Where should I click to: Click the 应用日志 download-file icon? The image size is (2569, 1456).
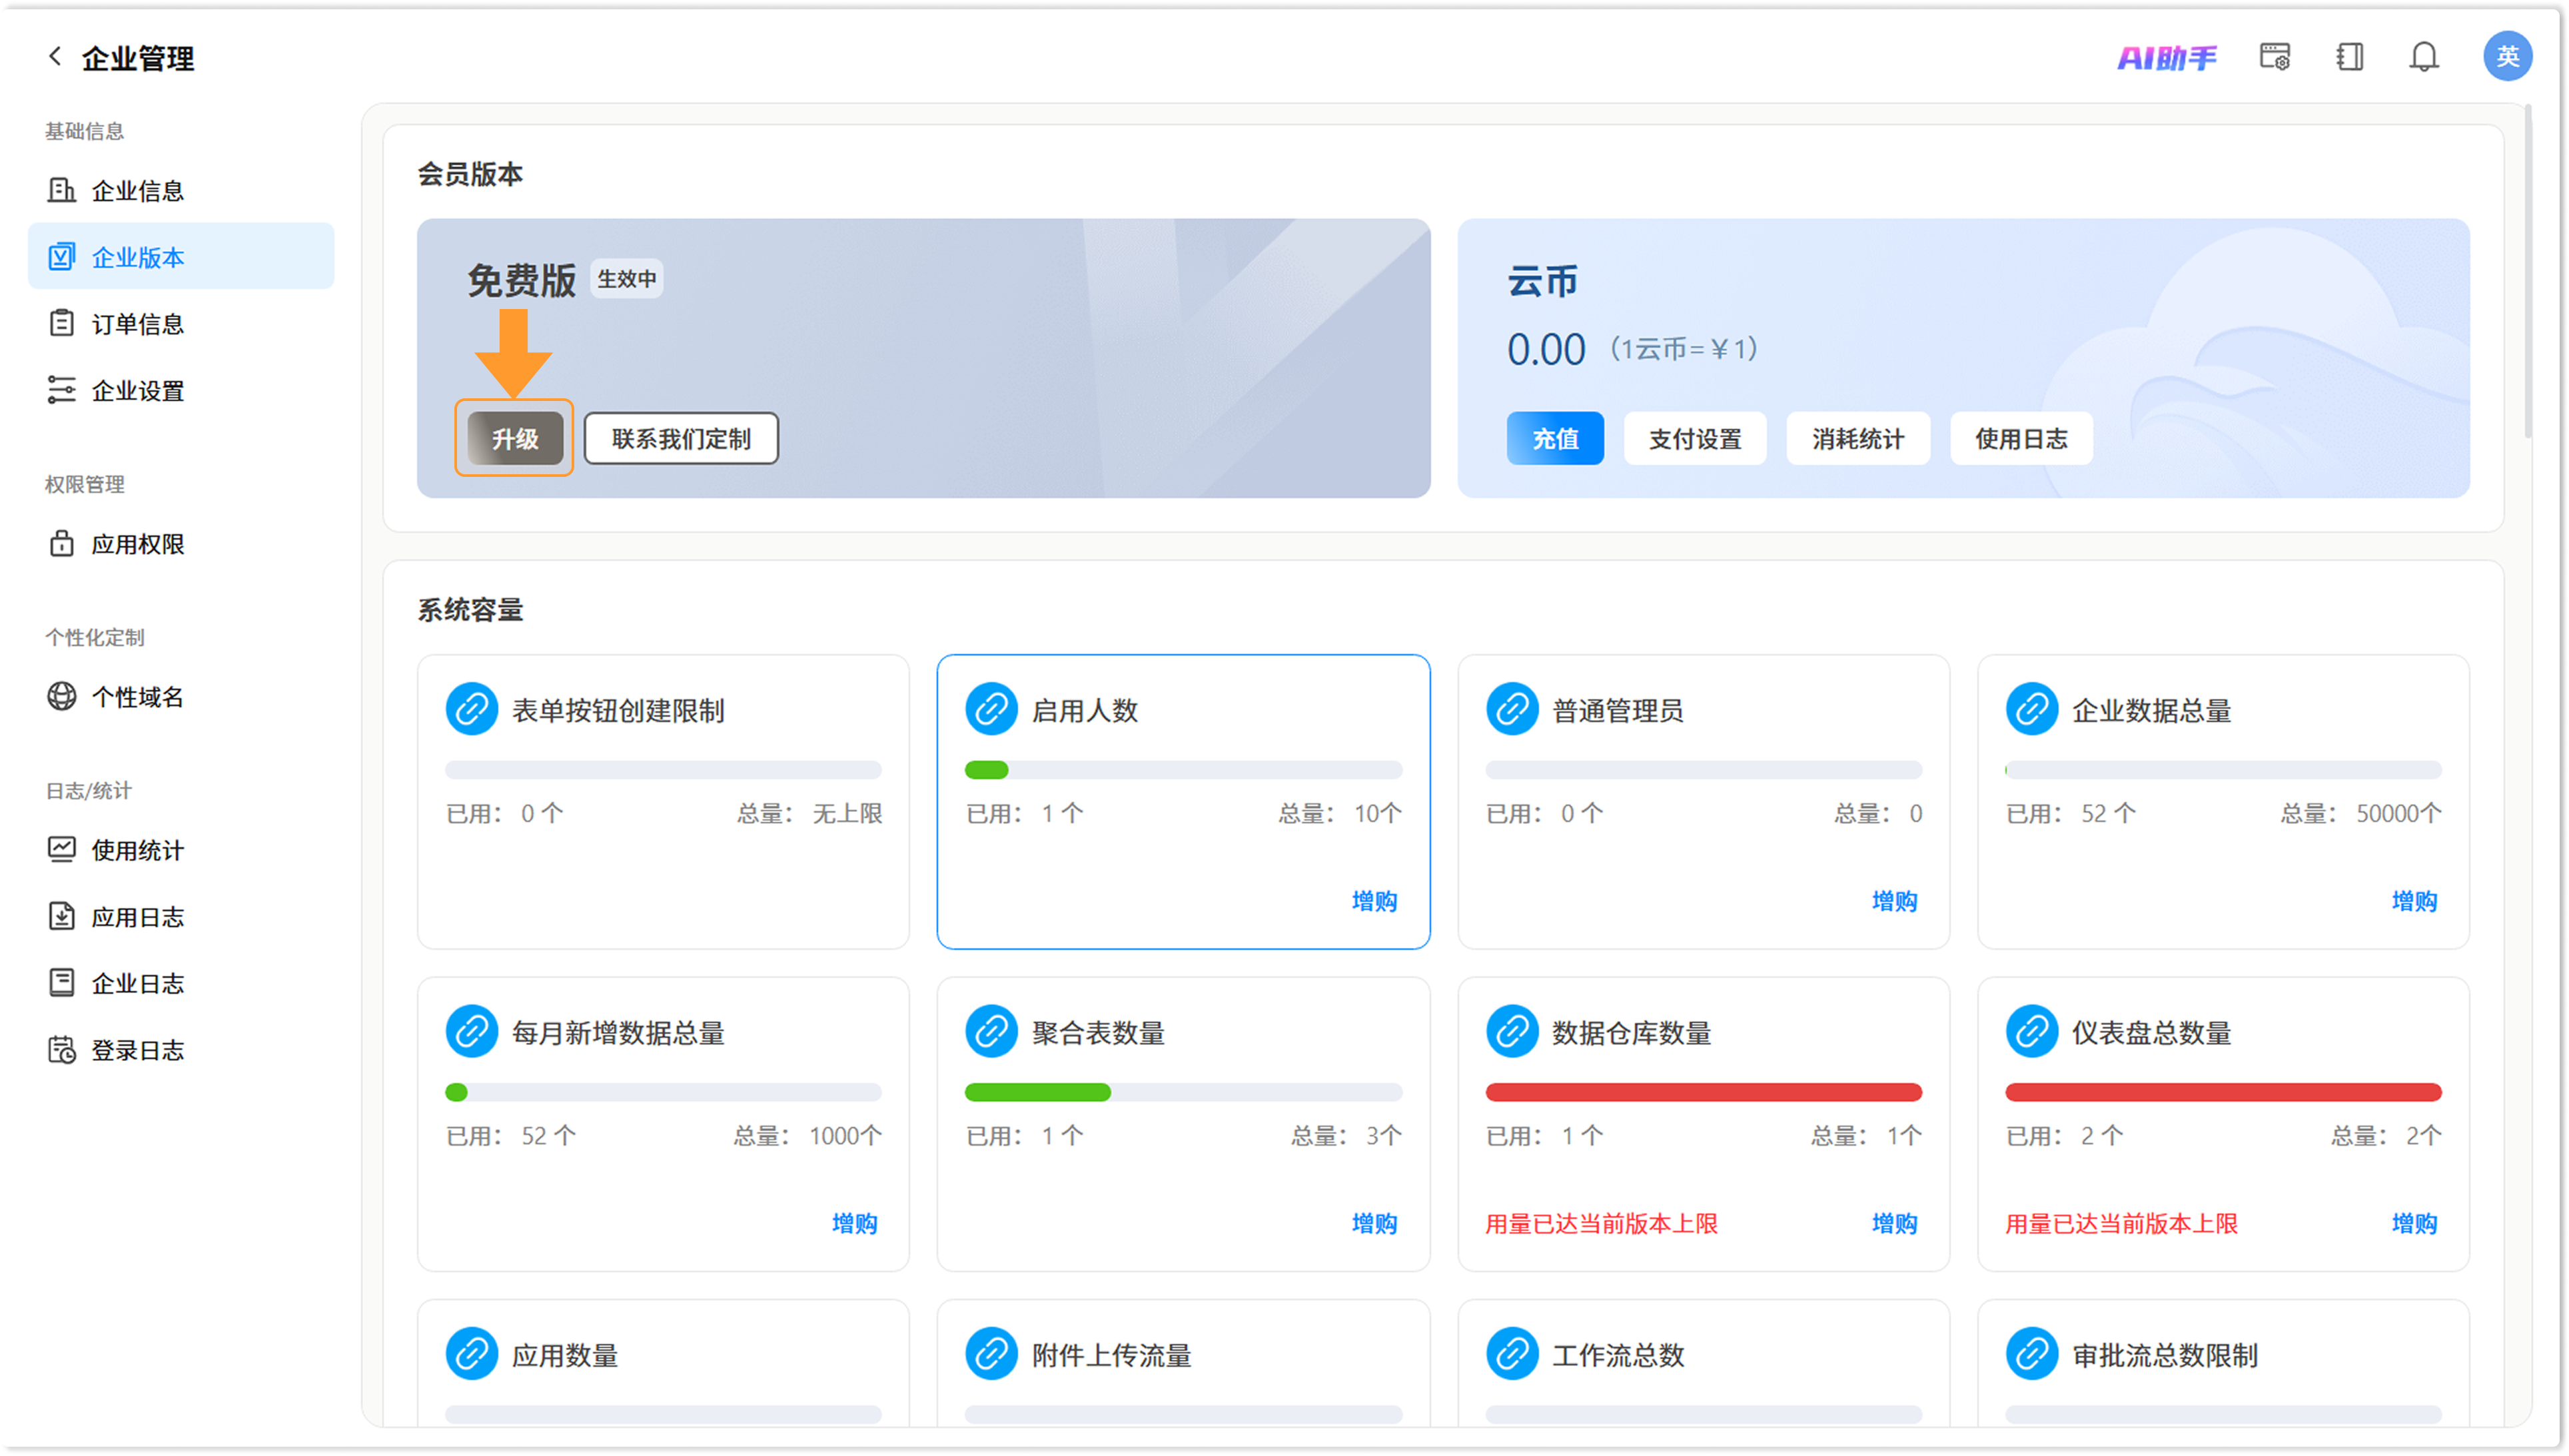coord(61,916)
